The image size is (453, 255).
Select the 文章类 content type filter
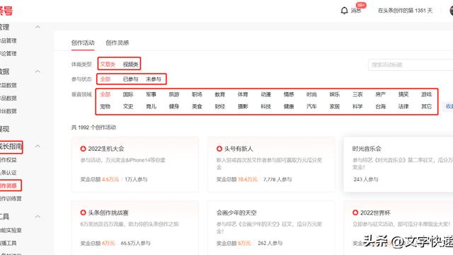[x=108, y=64]
